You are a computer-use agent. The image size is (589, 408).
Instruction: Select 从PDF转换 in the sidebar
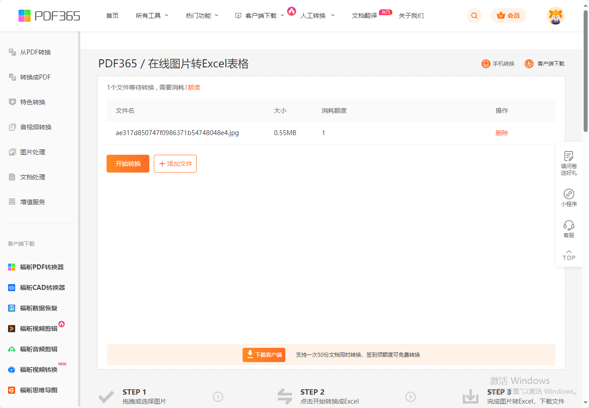(35, 52)
